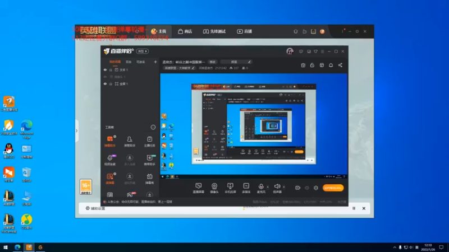This screenshot has height=252, width=449.
Task: Open Microsoft Edge from the taskbar
Action: pos(17,247)
